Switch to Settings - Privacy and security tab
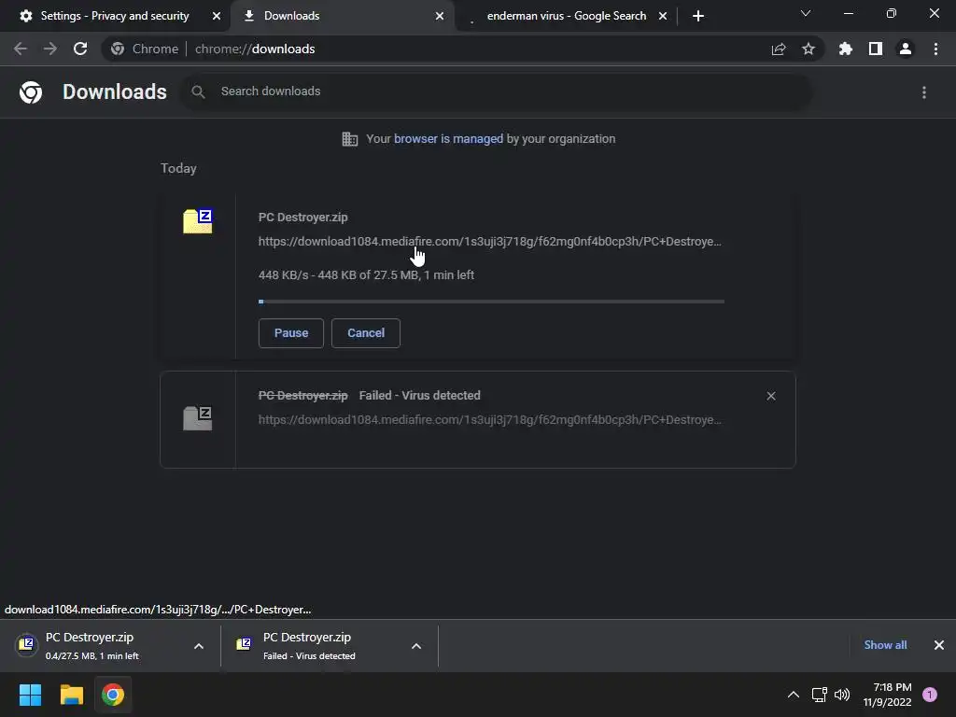The image size is (956, 717). pos(115,16)
